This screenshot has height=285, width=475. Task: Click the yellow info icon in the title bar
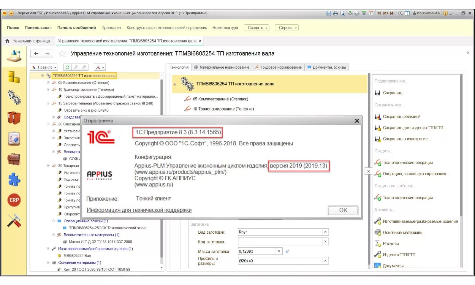445,13
